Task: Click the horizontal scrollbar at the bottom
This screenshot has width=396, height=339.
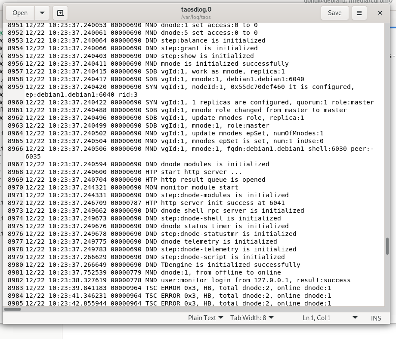Action: (12, 309)
